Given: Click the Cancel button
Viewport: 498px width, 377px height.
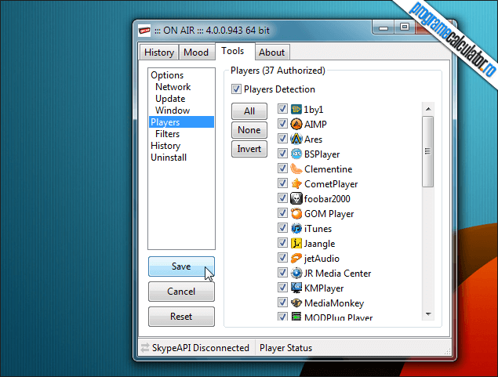Looking at the screenshot, I should click(x=181, y=292).
